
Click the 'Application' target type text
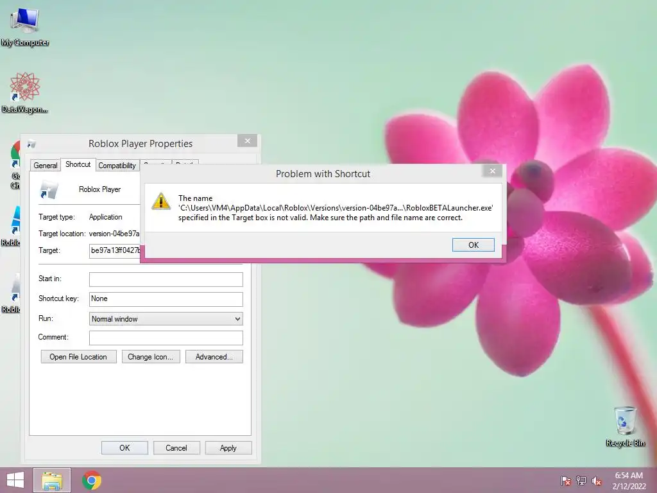point(106,217)
